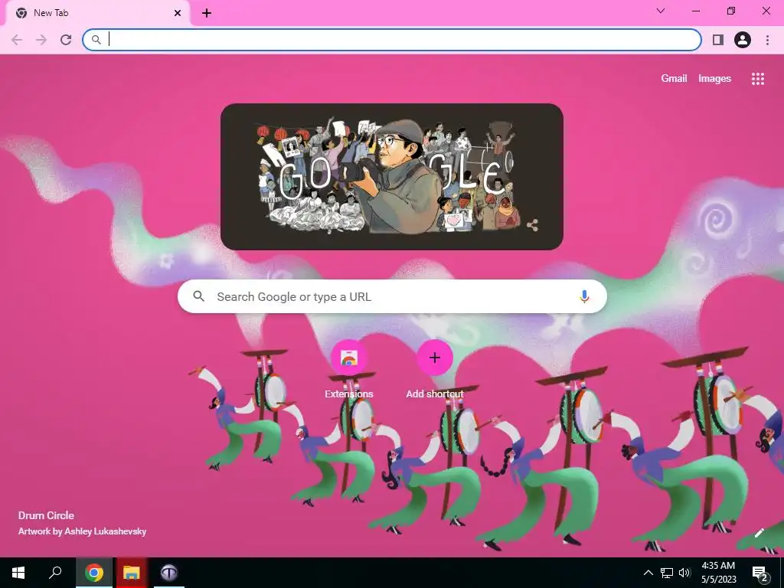This screenshot has width=784, height=588.
Task: Start voice search with the microphone
Action: pyautogui.click(x=584, y=296)
